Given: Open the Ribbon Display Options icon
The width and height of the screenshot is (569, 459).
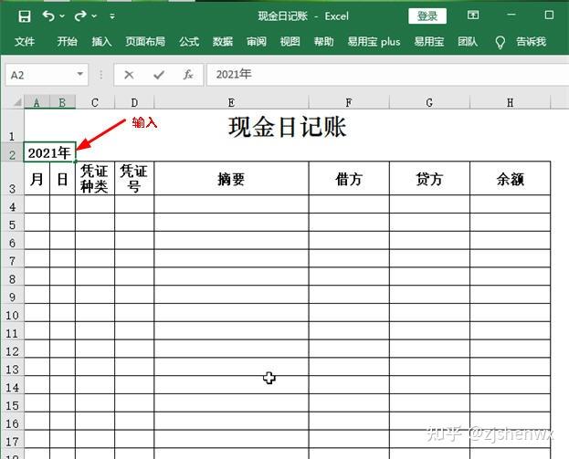Looking at the screenshot, I should point(473,16).
